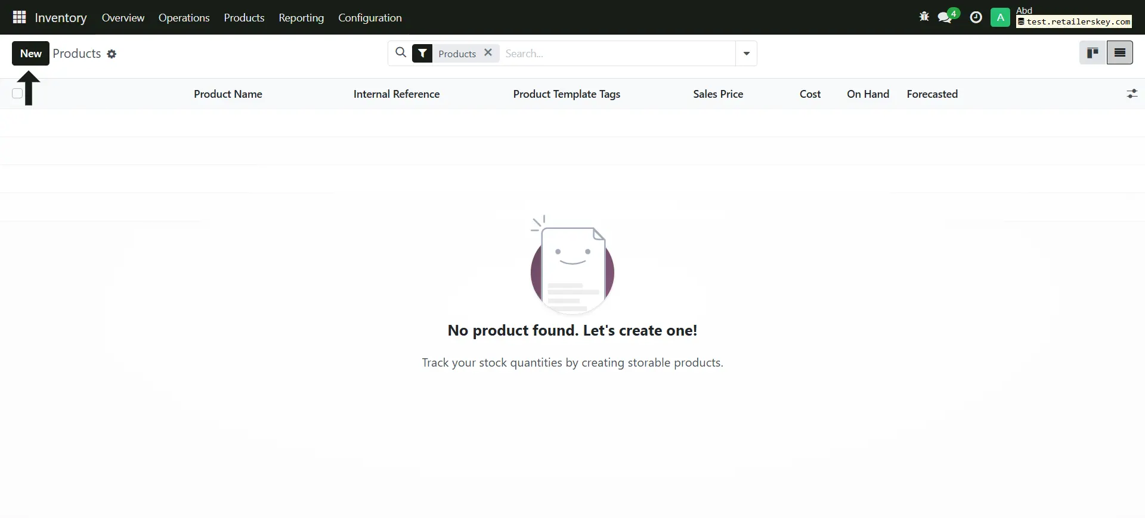
Task: Remove the Products filter facet
Action: pos(488,52)
